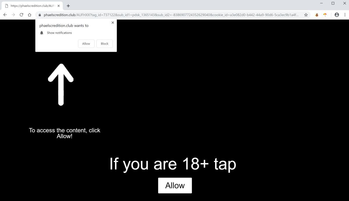Reload the current page
The height and width of the screenshot is (201, 349).
pos(21,15)
